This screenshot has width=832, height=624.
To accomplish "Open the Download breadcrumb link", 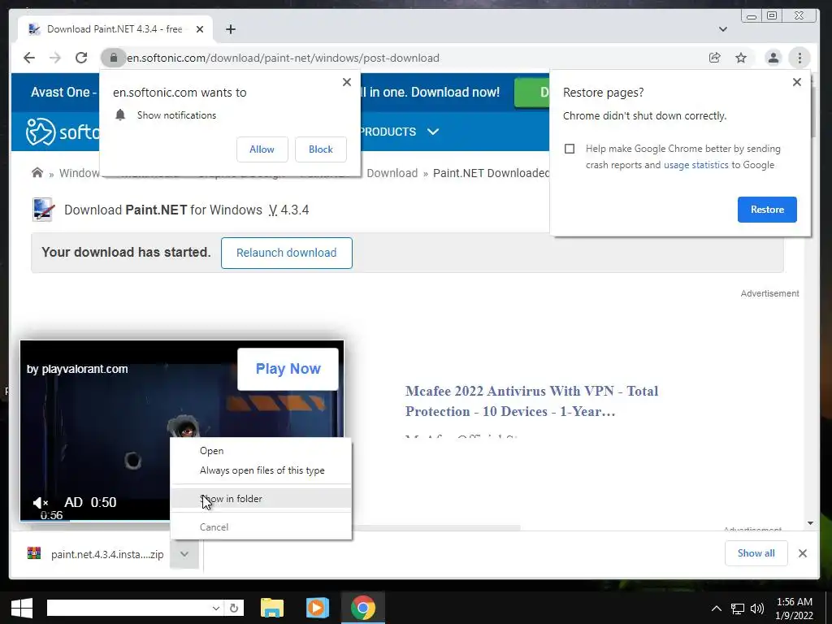I will pyautogui.click(x=392, y=173).
